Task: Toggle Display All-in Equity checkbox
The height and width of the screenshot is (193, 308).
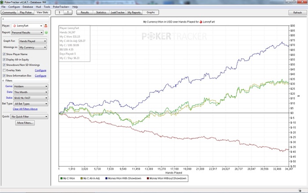Action: (4, 59)
